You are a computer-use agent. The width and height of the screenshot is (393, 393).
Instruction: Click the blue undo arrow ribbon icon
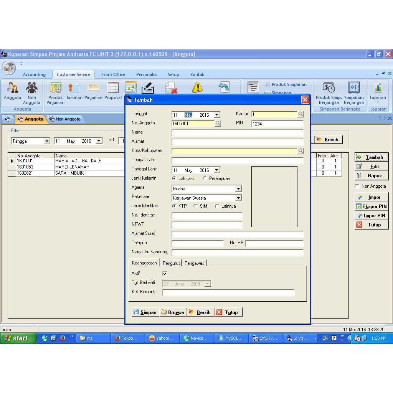point(224,87)
